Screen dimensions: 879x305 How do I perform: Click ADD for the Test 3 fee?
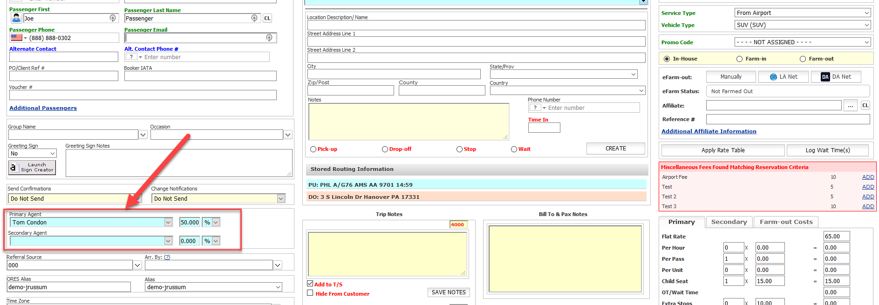[x=868, y=206]
